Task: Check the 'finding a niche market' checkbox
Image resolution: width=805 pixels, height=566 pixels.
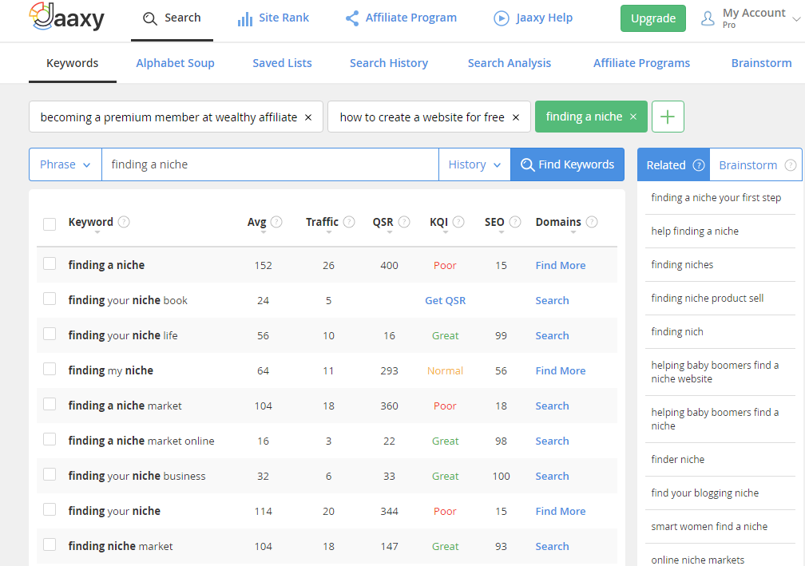Action: tap(50, 405)
